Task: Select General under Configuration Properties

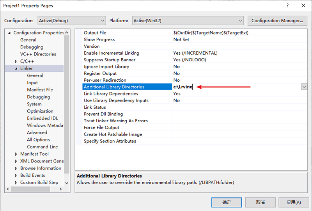Action: pyautogui.click(x=28, y=40)
